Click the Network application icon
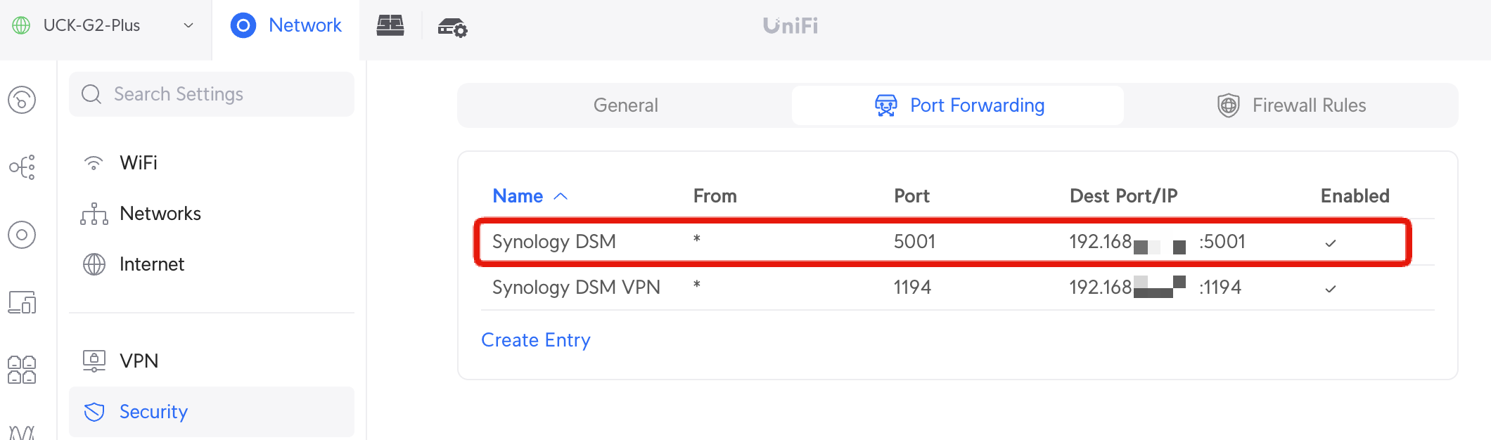 pyautogui.click(x=243, y=26)
